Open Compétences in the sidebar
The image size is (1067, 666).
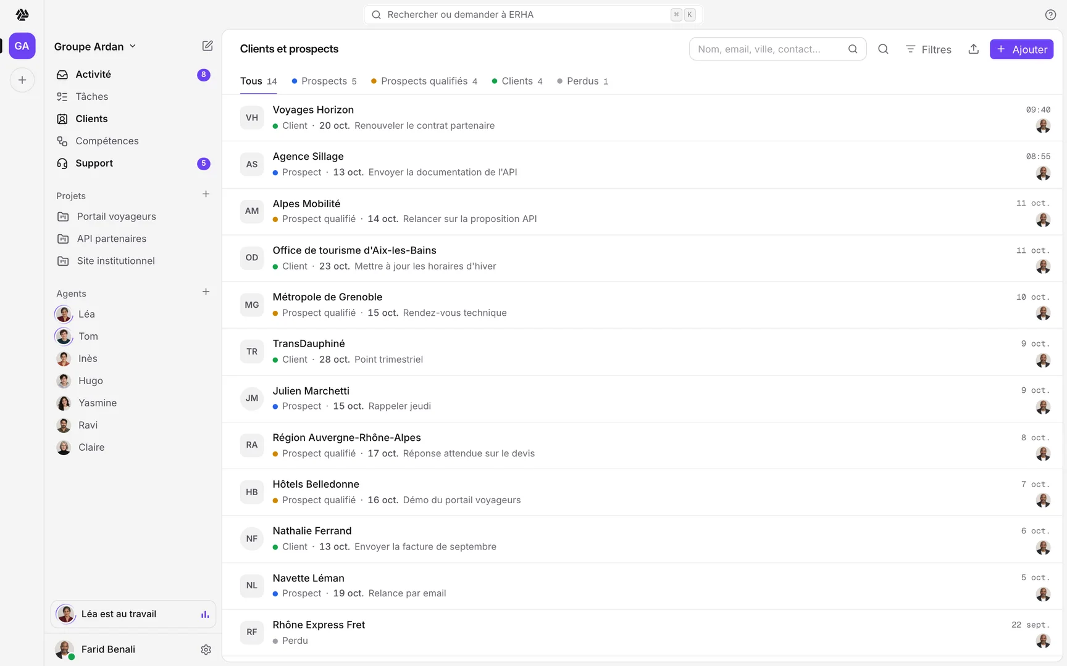point(133,141)
